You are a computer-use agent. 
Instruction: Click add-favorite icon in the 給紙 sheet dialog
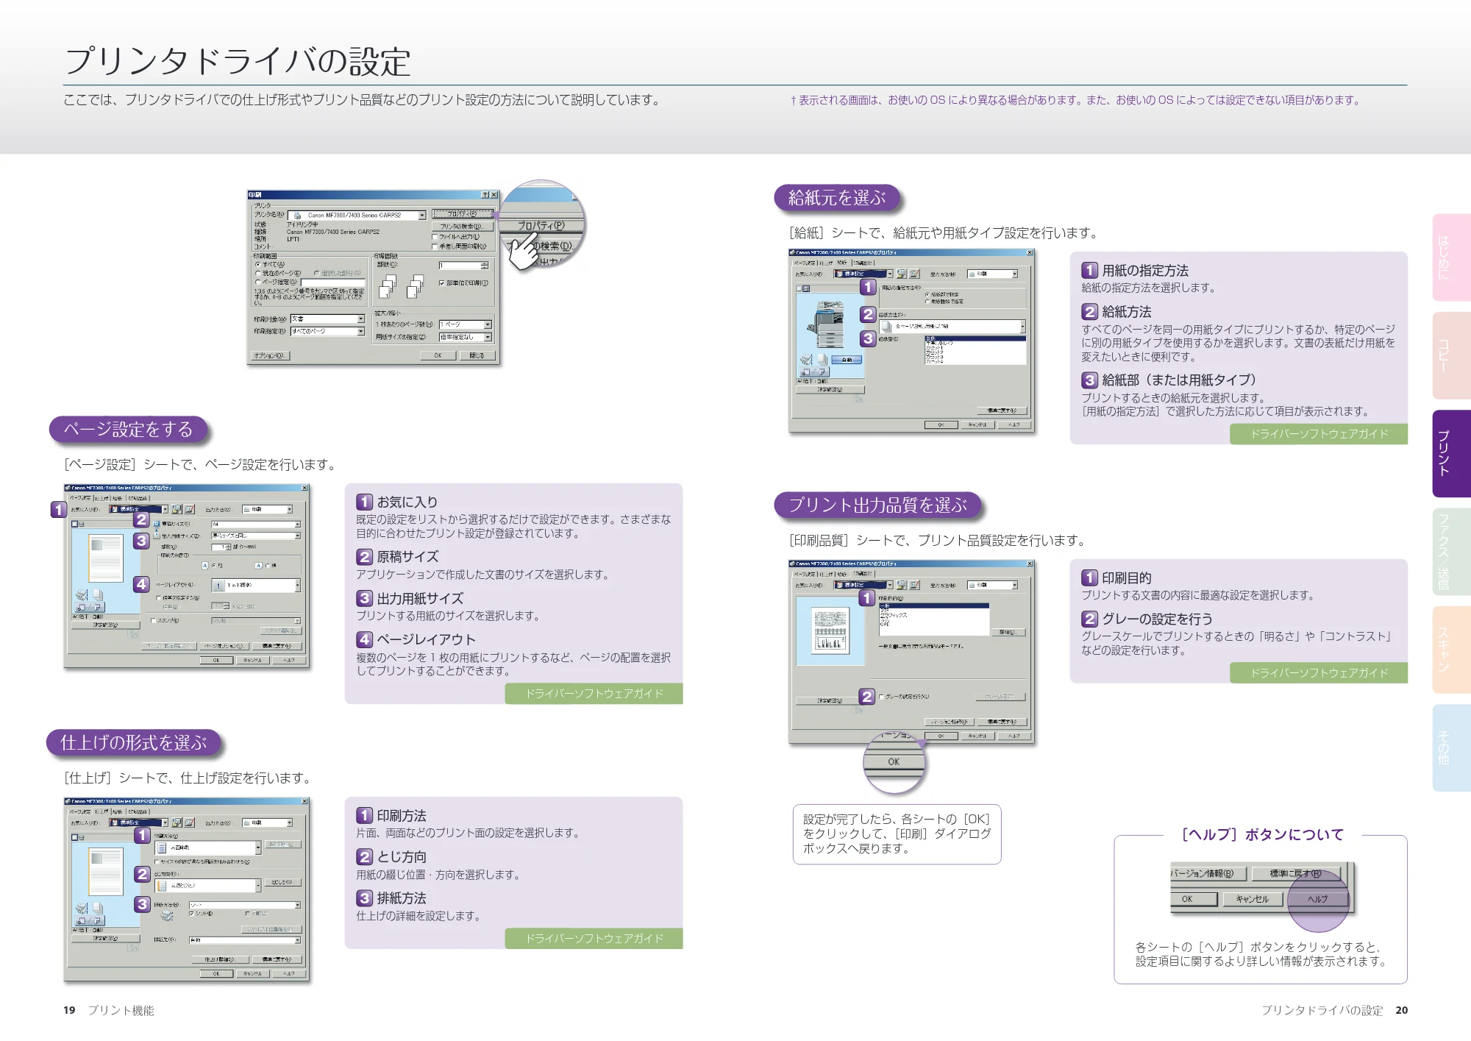(902, 274)
